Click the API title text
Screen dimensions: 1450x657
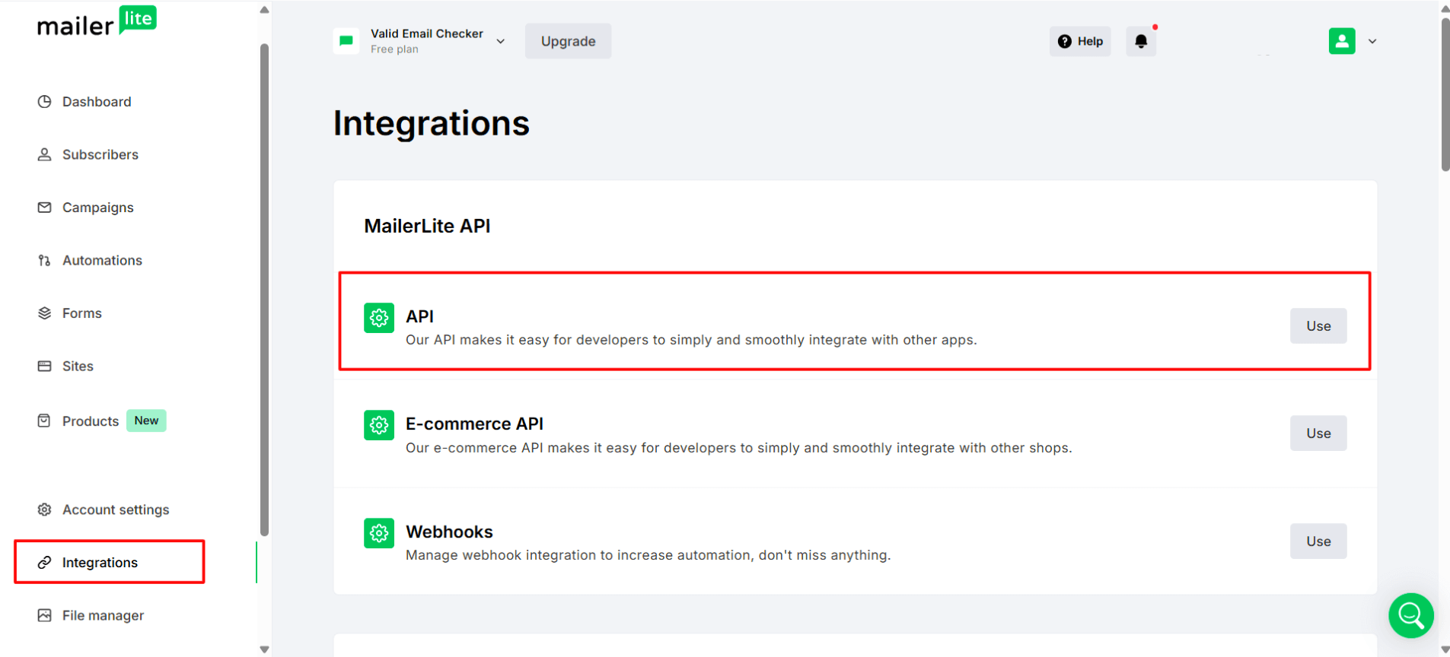[419, 316]
